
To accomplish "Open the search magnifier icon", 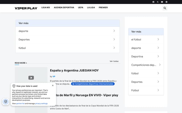I will click(165, 8).
